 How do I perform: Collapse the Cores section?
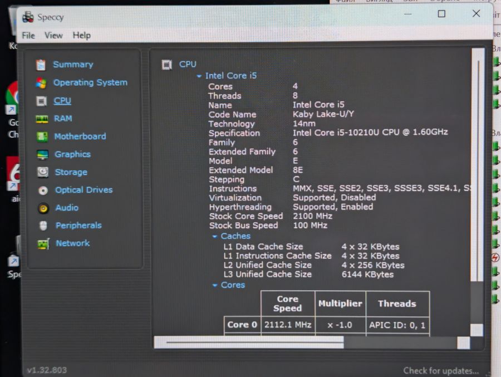pyautogui.click(x=215, y=285)
